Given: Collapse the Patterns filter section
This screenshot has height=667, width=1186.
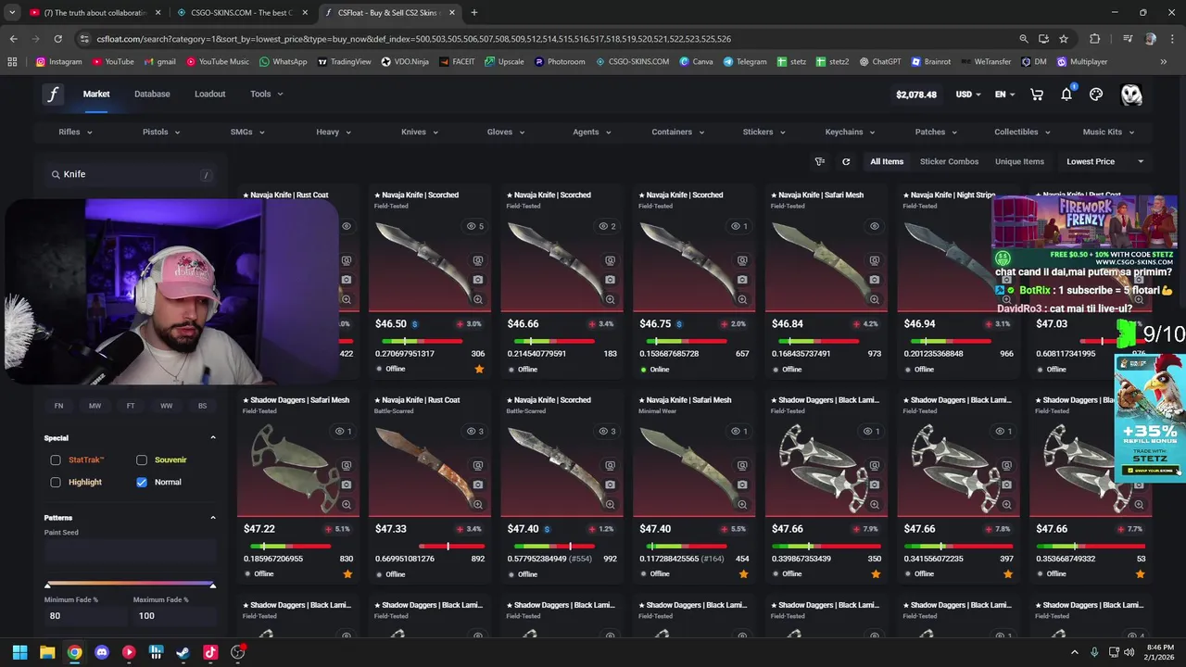Looking at the screenshot, I should click(x=212, y=518).
